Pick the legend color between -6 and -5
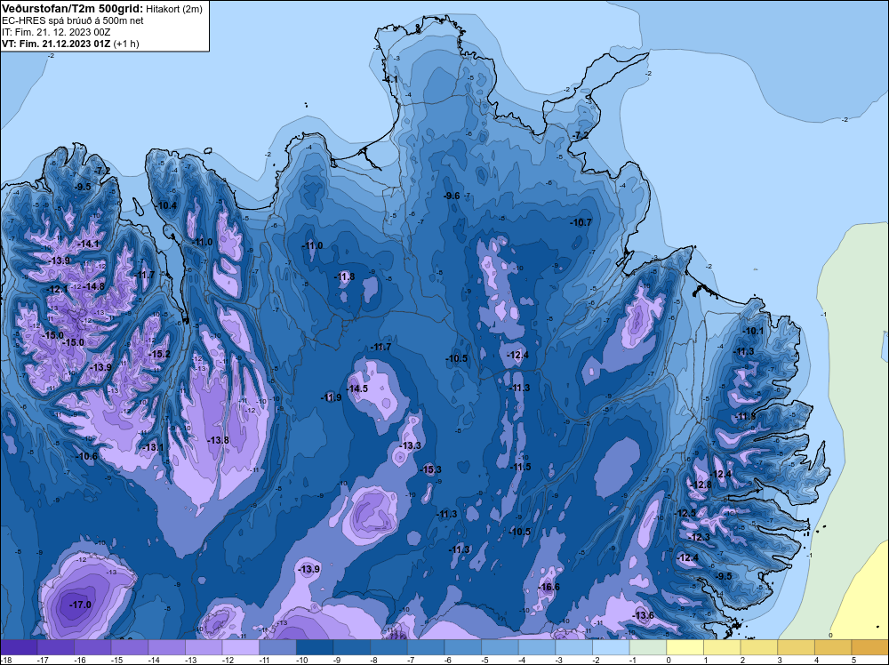This screenshot has width=889, height=665. [x=462, y=647]
